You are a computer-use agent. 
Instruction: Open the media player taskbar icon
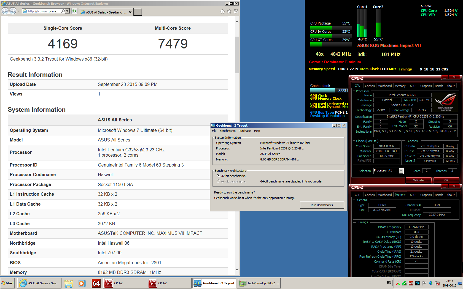pyautogui.click(x=82, y=283)
